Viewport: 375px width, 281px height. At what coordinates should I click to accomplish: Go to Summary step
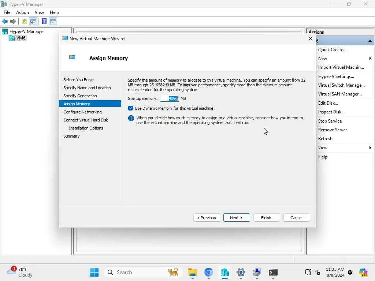pos(71,136)
